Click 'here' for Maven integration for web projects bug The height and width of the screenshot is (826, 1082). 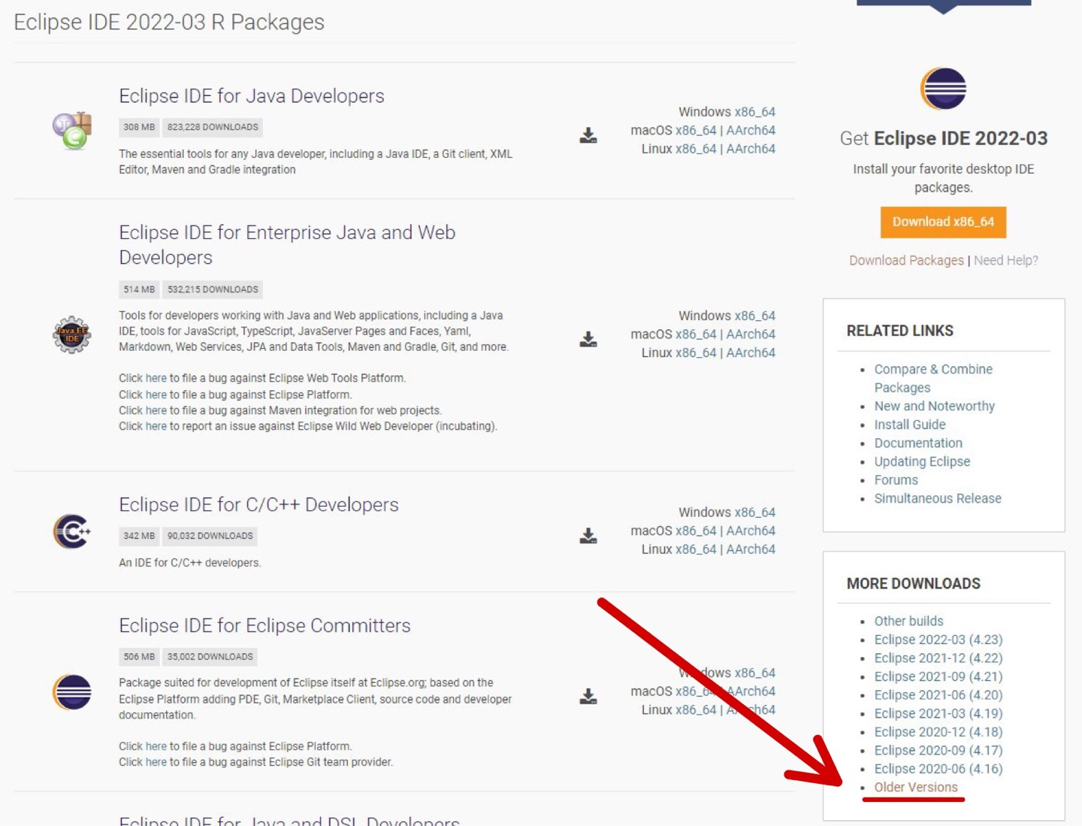tap(156, 410)
